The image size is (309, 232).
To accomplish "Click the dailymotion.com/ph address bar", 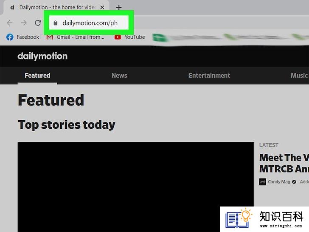I will 89,23.
